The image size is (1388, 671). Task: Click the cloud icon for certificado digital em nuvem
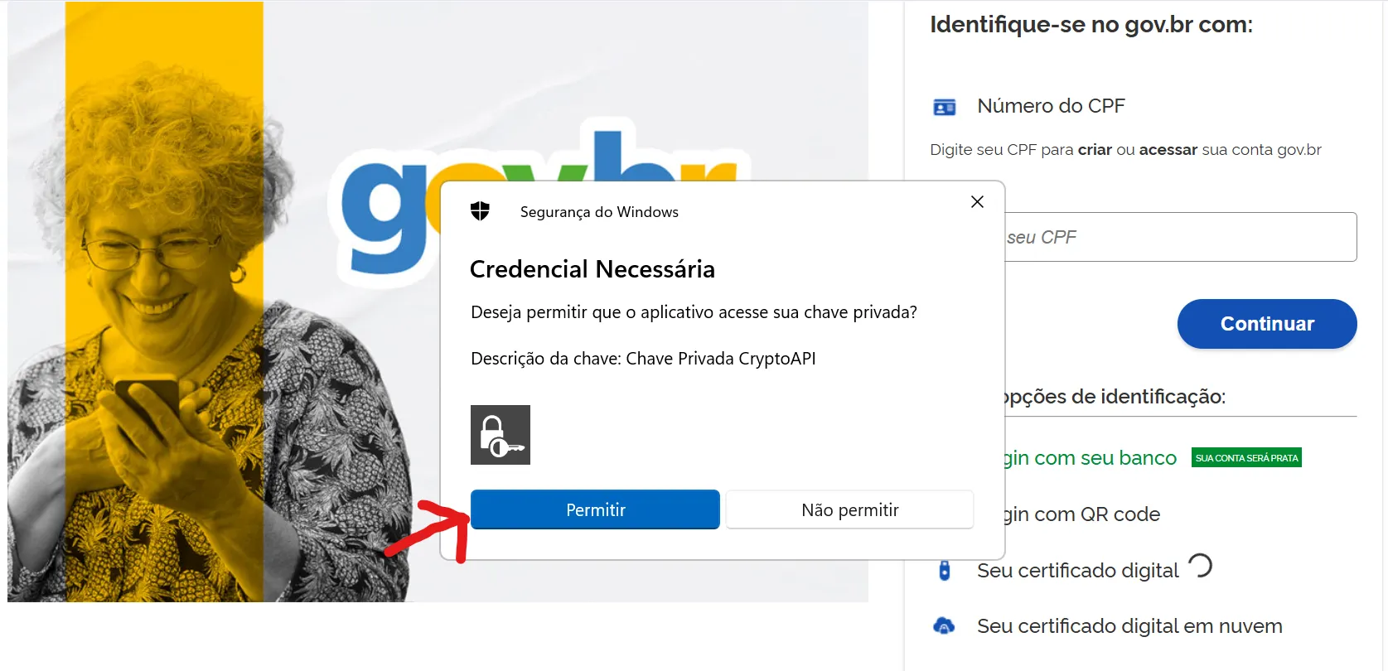pyautogui.click(x=944, y=626)
